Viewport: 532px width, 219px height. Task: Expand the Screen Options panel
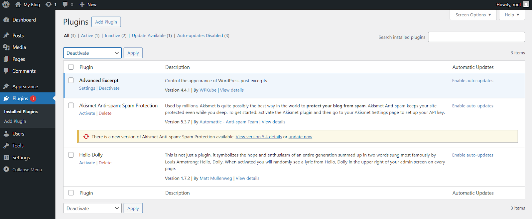(x=473, y=15)
